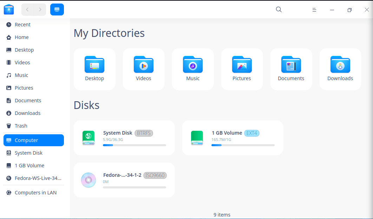Open the search magnifier icon
Image resolution: width=373 pixels, height=219 pixels.
click(279, 9)
